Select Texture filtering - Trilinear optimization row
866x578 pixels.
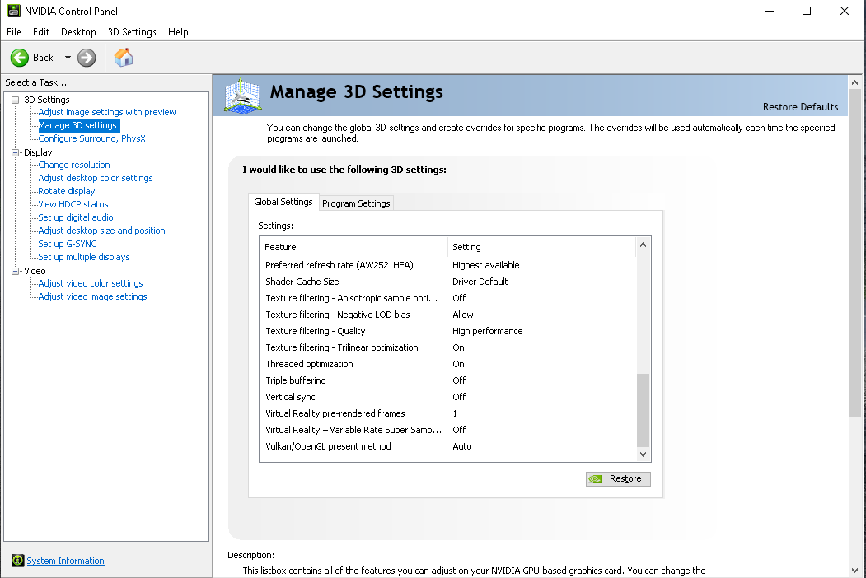click(448, 347)
